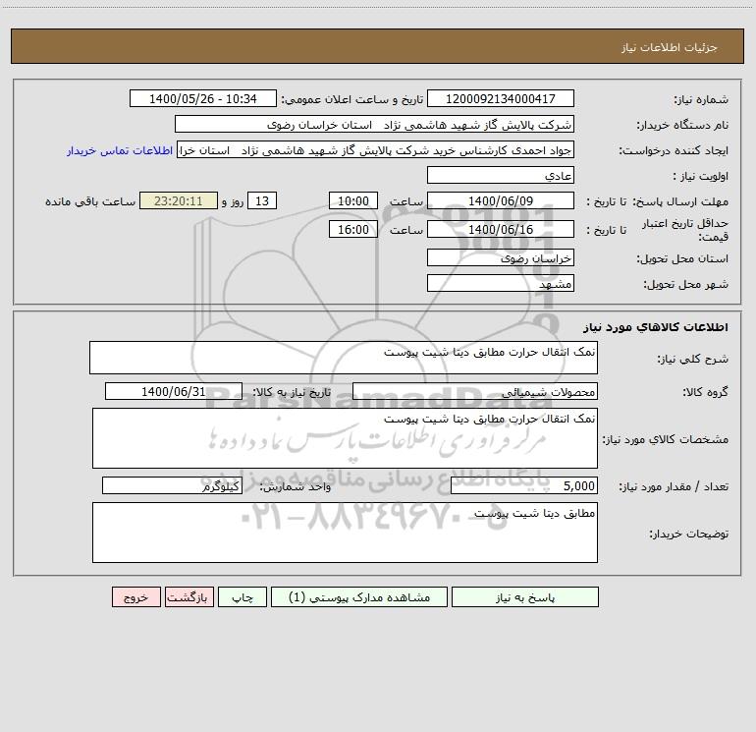This screenshot has height=732, width=756.
Task: Open 'مشاهده مدارک پیوستی (1)' attachments button
Action: 359,596
